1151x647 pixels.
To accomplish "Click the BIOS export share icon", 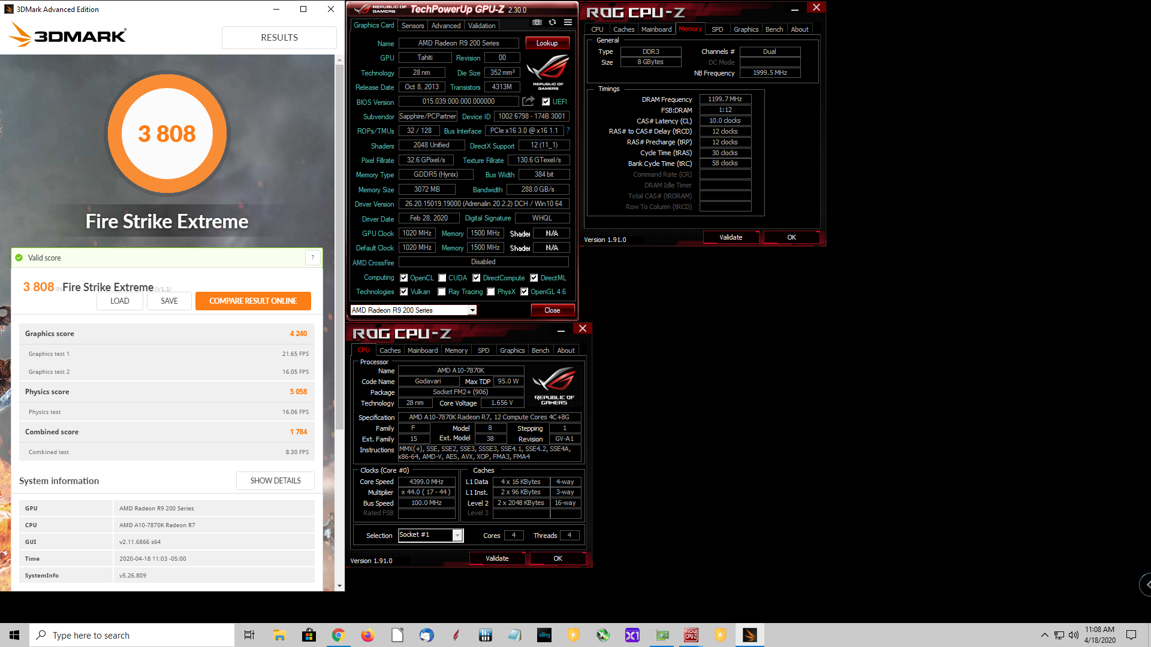I will point(528,101).
